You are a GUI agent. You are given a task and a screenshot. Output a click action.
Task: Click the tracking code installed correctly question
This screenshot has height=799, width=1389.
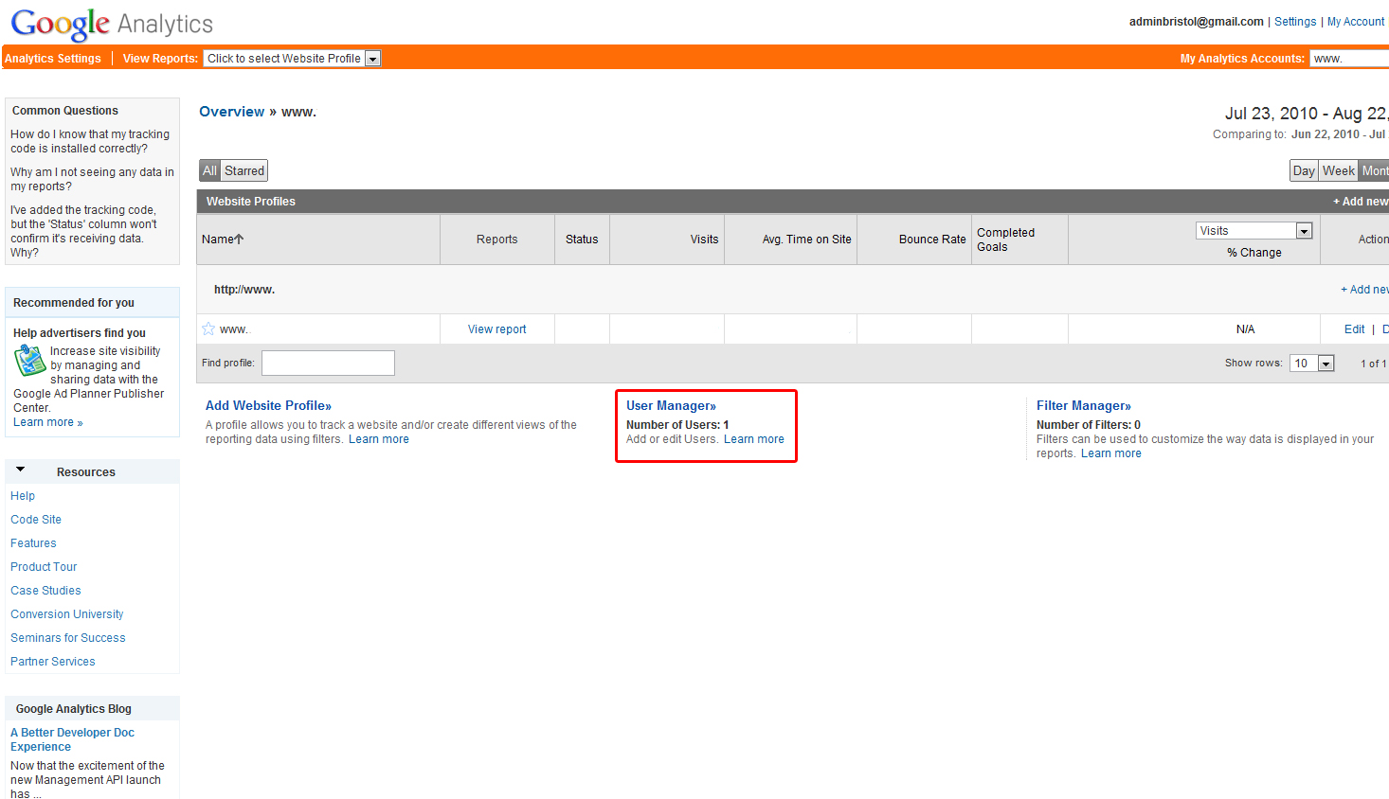click(90, 141)
